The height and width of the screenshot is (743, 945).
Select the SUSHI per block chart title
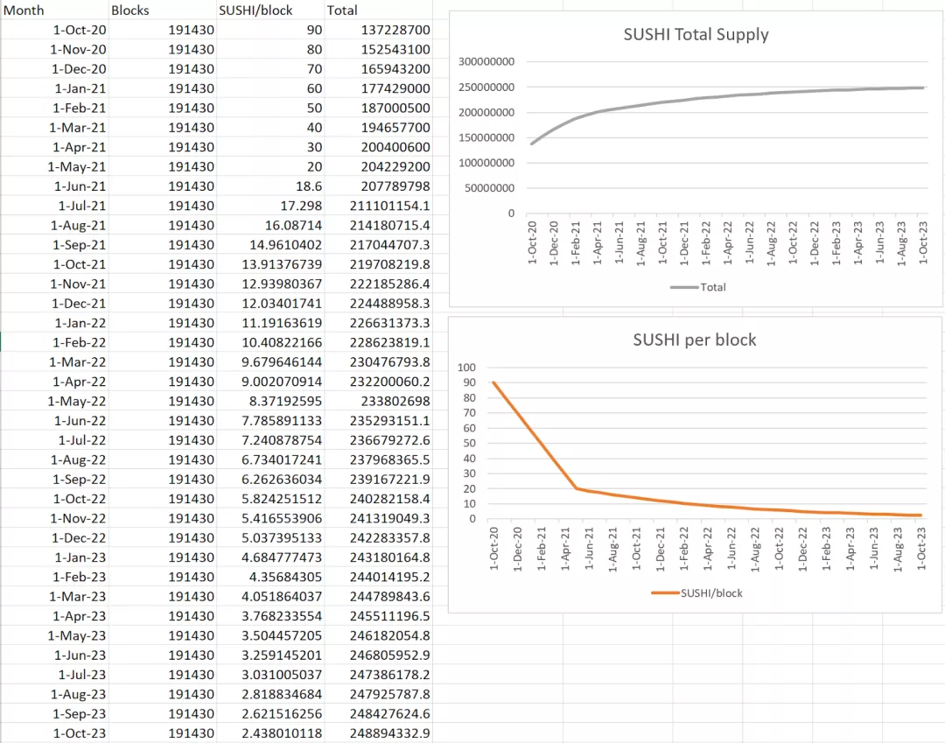[694, 340]
